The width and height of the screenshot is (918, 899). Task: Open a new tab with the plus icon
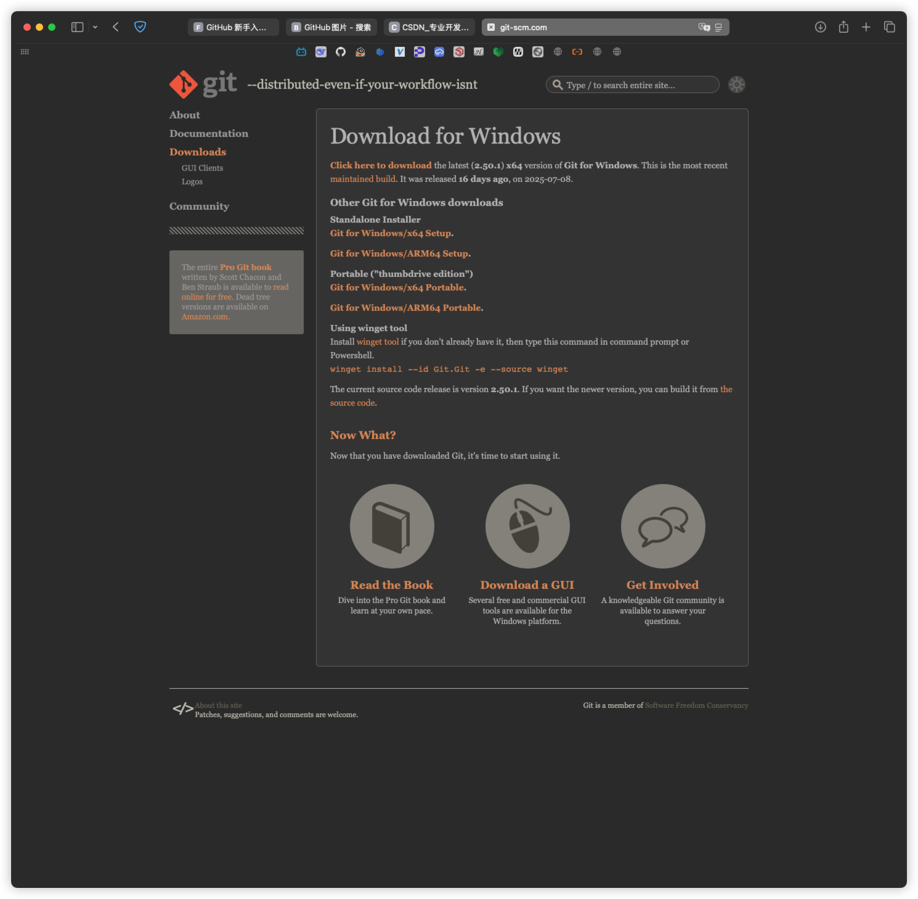[866, 27]
